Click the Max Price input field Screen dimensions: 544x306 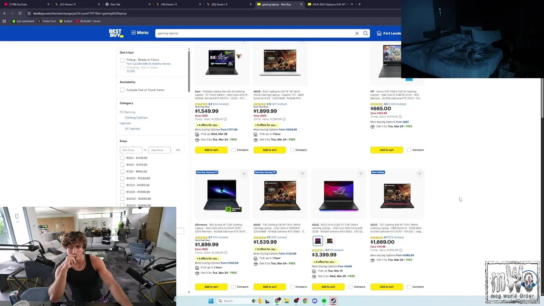(159, 150)
